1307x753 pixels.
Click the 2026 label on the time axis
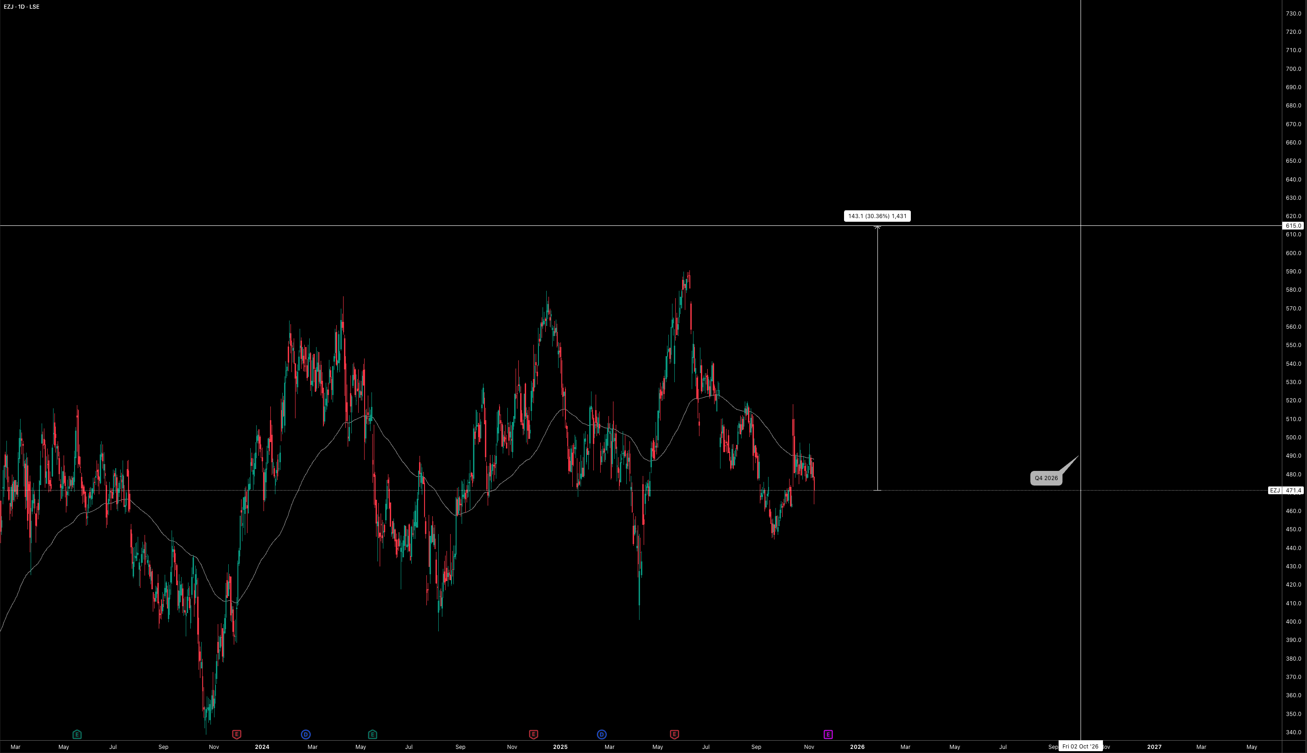(857, 747)
